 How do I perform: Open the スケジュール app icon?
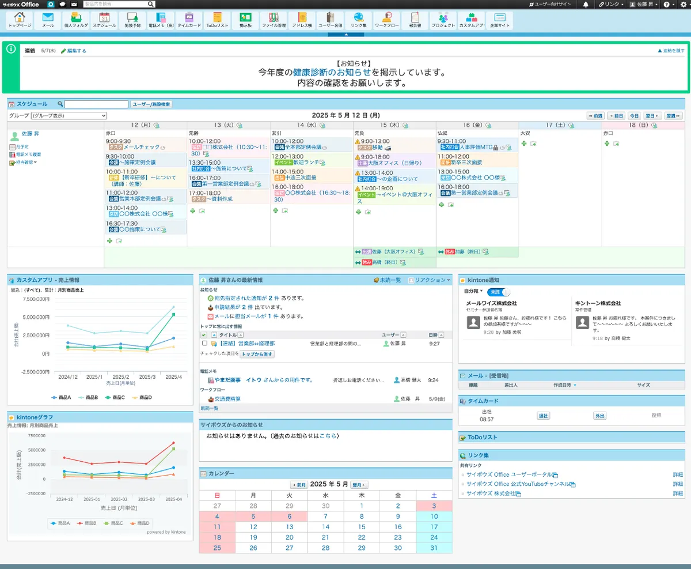tap(104, 20)
